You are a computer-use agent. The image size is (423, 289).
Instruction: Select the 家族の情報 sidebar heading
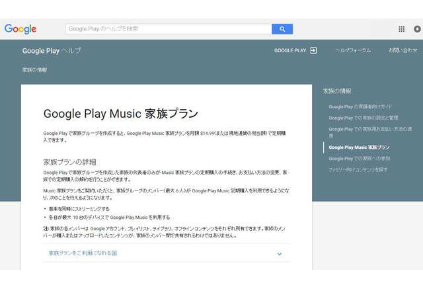[337, 91]
